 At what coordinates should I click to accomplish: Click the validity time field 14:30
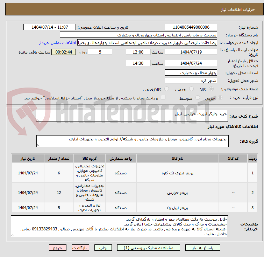tap(138, 63)
